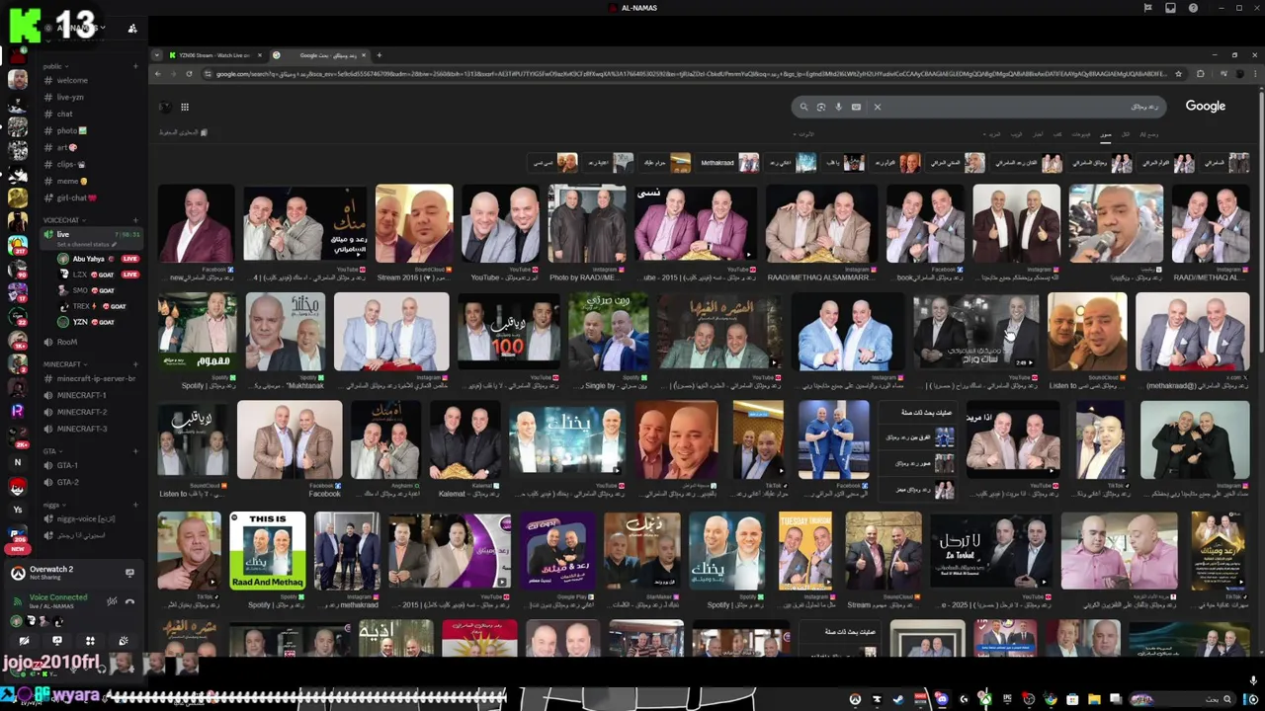The height and width of the screenshot is (711, 1265).
Task: Select the Methakraad suggestion chip
Action: pos(729,162)
